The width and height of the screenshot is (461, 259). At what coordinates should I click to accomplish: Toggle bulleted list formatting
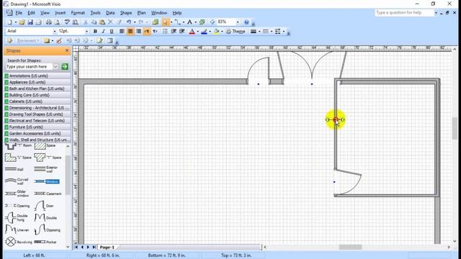[x=165, y=31]
